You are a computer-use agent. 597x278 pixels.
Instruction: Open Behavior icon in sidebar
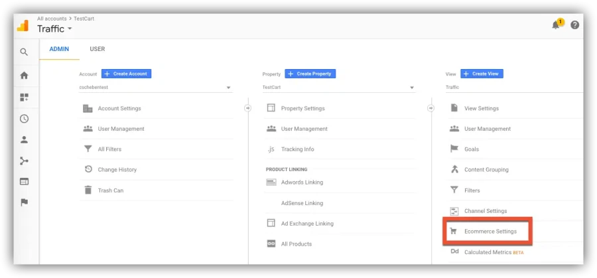[x=24, y=182]
